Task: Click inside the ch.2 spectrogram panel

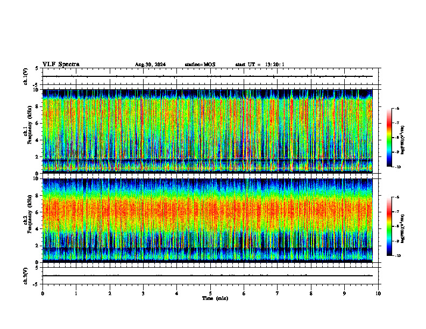Action: 208,220
